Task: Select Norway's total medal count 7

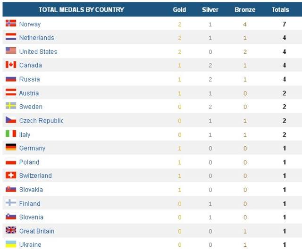Action: pyautogui.click(x=284, y=24)
